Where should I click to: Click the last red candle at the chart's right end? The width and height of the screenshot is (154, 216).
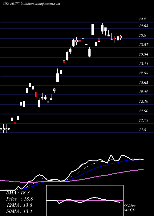point(121,37)
